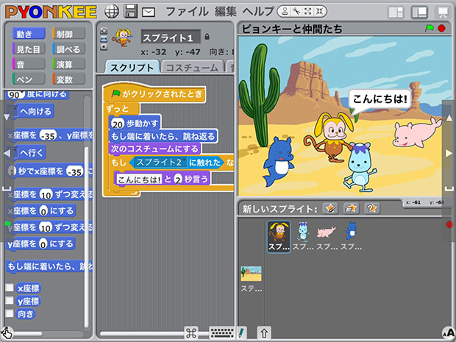Get a surprise sprite
456x342 pixels.
tap(372, 208)
